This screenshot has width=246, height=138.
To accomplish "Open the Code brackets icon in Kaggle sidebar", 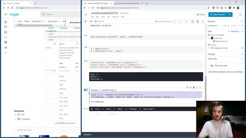I will (6, 37).
